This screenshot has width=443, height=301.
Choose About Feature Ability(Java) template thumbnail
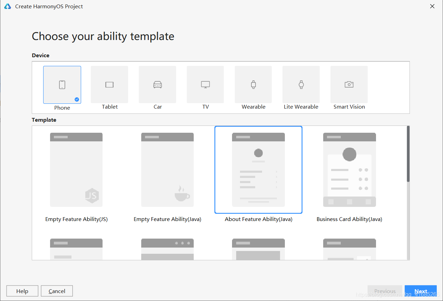tap(258, 170)
